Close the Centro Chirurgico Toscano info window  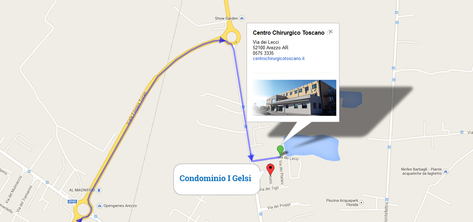(331, 32)
